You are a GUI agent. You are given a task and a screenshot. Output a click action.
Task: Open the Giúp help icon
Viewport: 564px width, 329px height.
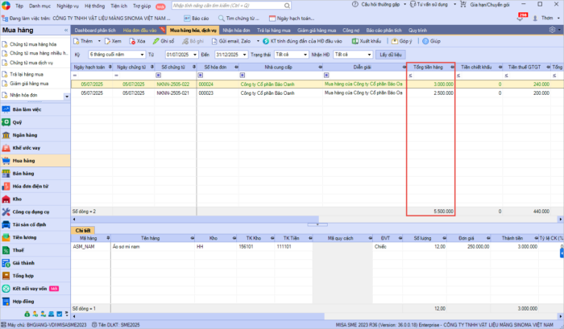425,39
